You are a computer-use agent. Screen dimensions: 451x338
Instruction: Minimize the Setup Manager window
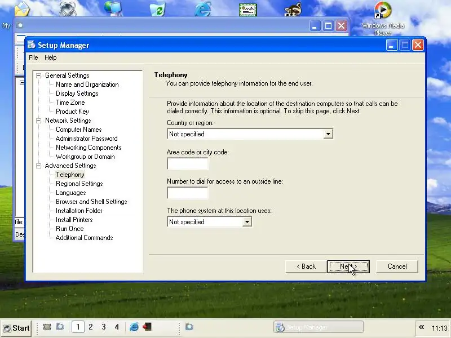click(x=391, y=45)
